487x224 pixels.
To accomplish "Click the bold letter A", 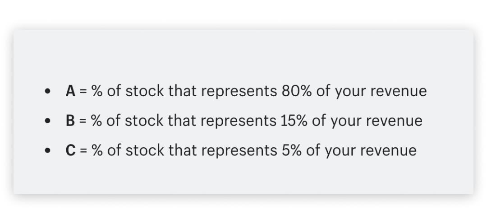I will coord(70,91).
